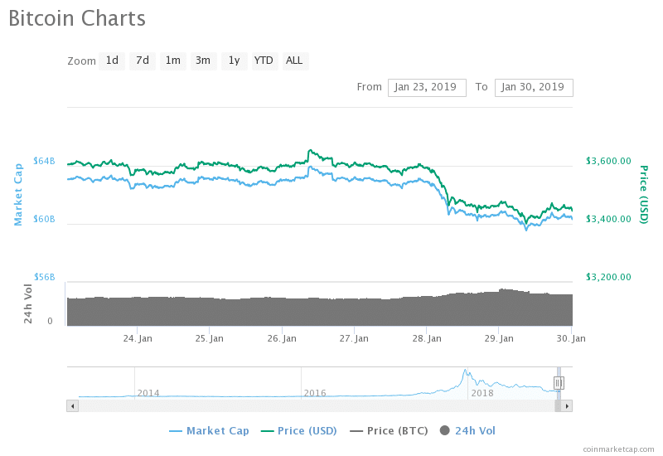Click the navigator scrollbar track
663x456 pixels.
pyautogui.click(x=317, y=406)
